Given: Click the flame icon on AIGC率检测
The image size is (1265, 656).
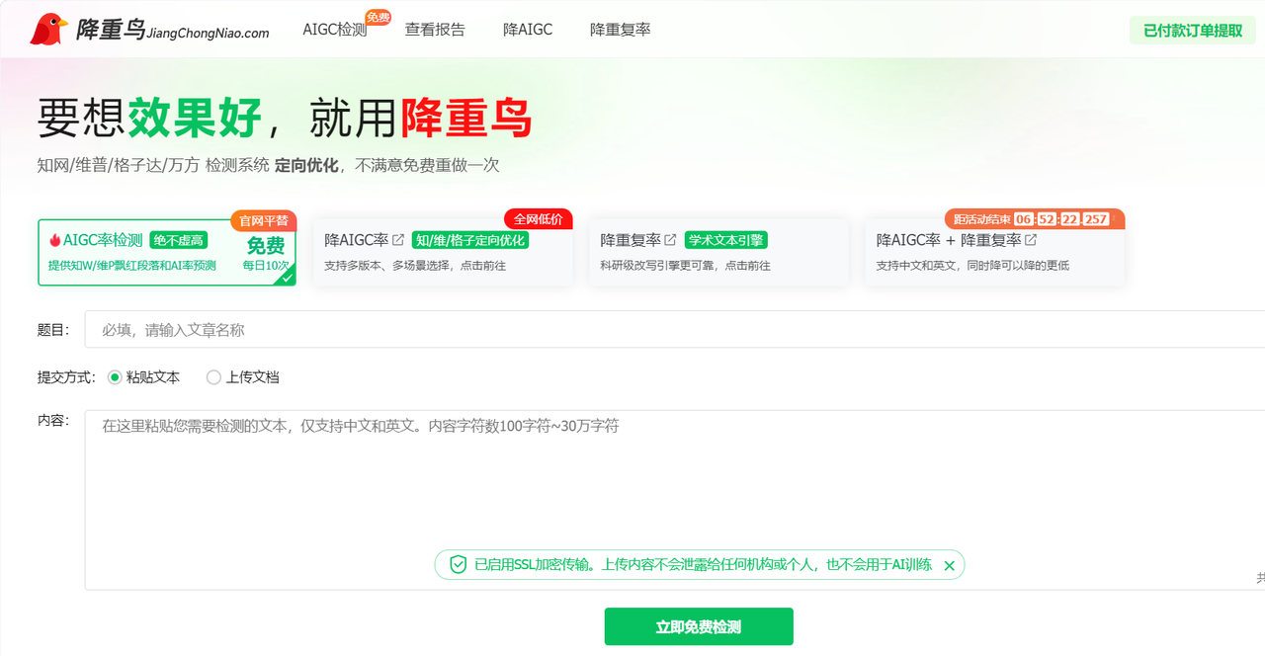Looking at the screenshot, I should point(54,240).
